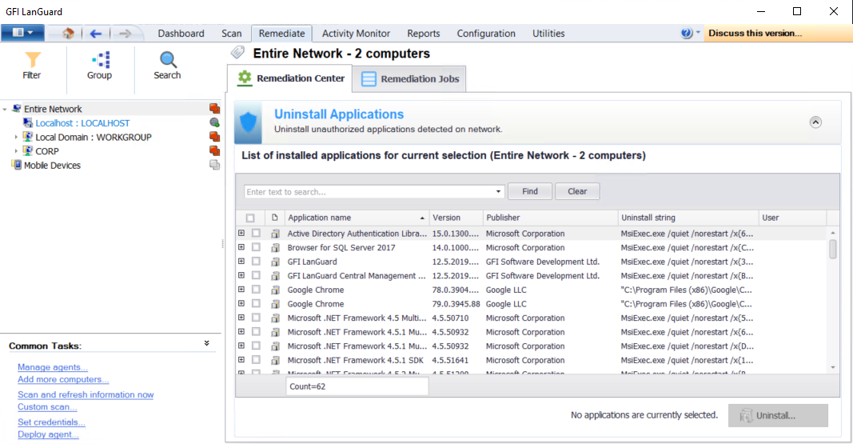Click the Clear button
This screenshot has width=853, height=444.
[x=577, y=191]
